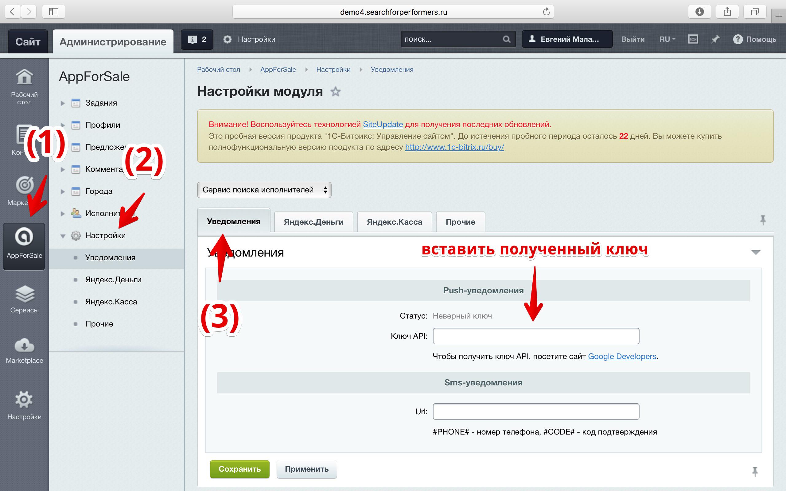Expand the Города tree node
This screenshot has width=786, height=491.
(x=63, y=191)
